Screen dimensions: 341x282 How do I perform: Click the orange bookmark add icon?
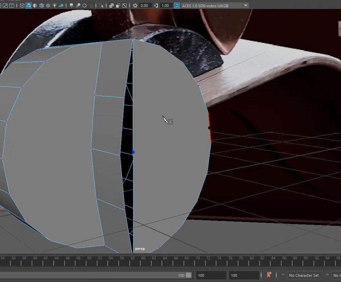(269, 275)
